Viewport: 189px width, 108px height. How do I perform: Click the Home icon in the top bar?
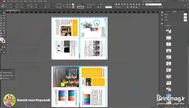(x=4, y=1)
